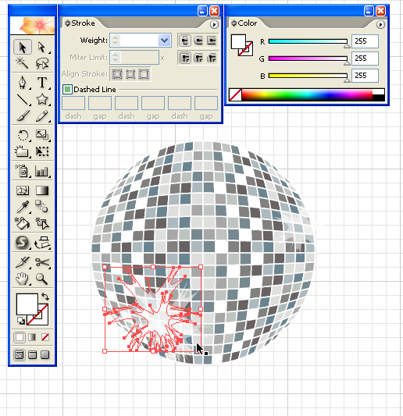Select the Column Graph tool
Image resolution: width=403 pixels, height=416 pixels.
[x=42, y=171]
